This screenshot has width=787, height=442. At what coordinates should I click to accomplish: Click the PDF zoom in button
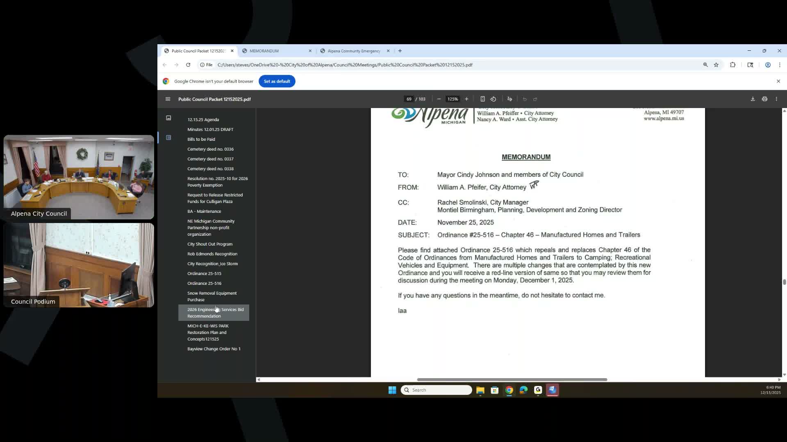466,99
